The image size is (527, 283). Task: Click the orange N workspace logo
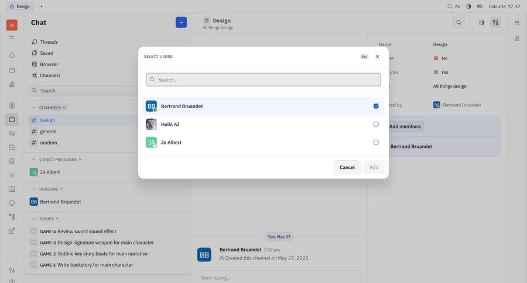point(12,25)
